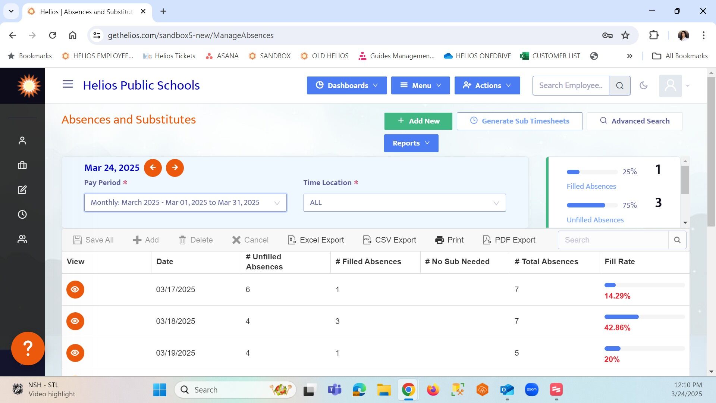Image resolution: width=716 pixels, height=403 pixels.
Task: Open the Time Location dropdown
Action: click(x=405, y=203)
